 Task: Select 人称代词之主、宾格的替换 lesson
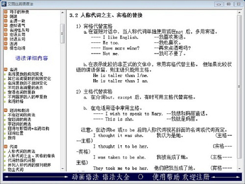(31, 156)
